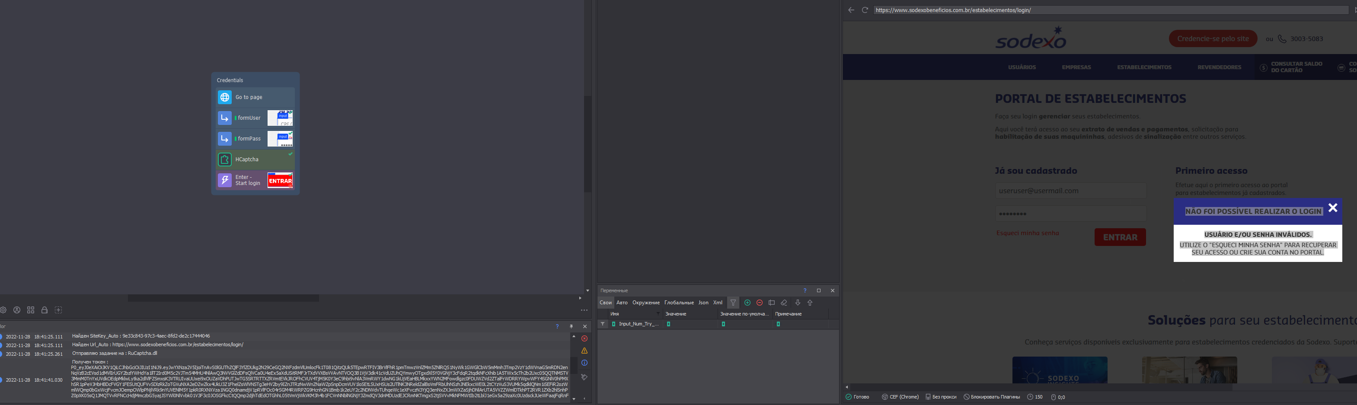
Task: Open the CONSULTAR SALDO DO CARTÃO link
Action: click(x=1291, y=67)
